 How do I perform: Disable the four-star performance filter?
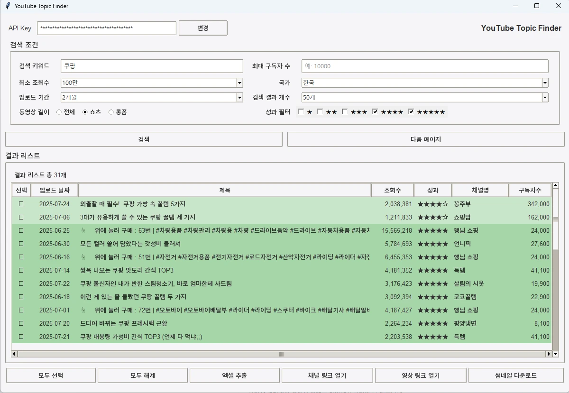coord(375,111)
